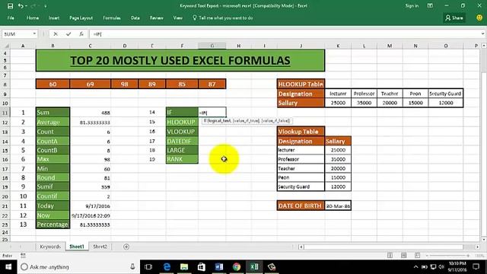Click the Cortana microphone icon
This screenshot has width=487, height=274.
(x=132, y=267)
